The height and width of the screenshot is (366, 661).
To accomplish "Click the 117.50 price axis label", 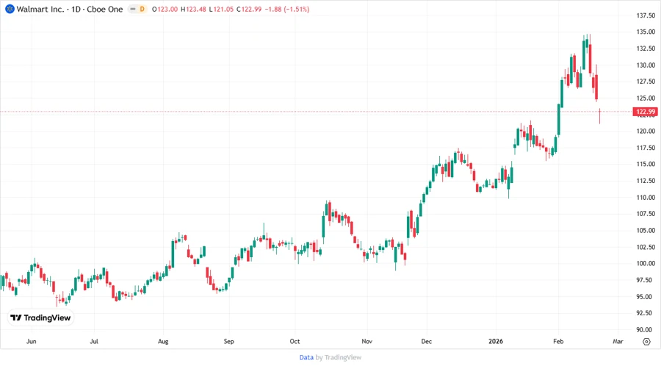I will coord(646,148).
